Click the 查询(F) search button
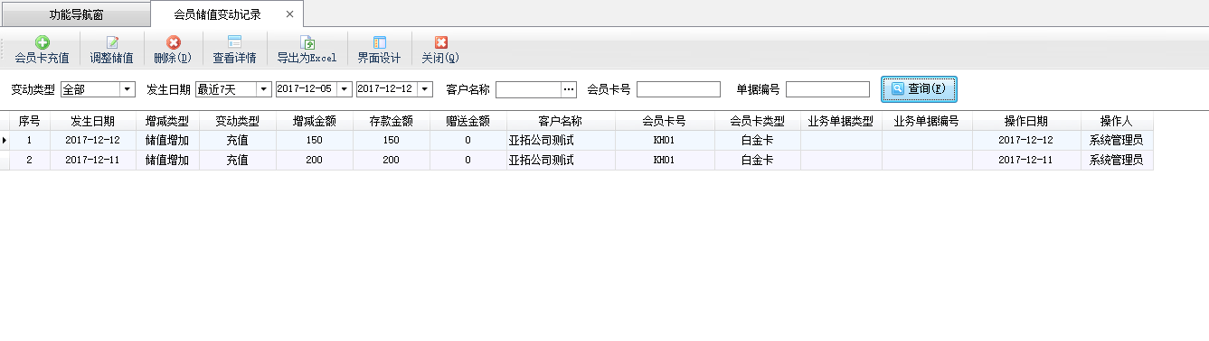 click(919, 89)
